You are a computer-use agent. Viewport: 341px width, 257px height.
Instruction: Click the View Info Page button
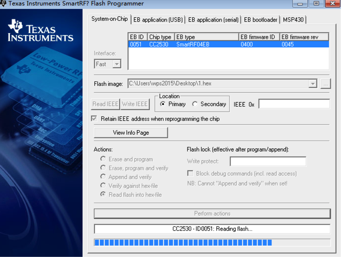pyautogui.click(x=131, y=133)
